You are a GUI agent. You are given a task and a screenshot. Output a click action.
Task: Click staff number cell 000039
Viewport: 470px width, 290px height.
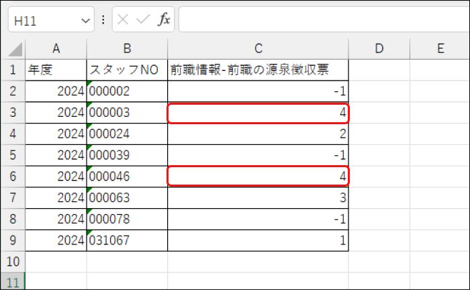(x=127, y=155)
